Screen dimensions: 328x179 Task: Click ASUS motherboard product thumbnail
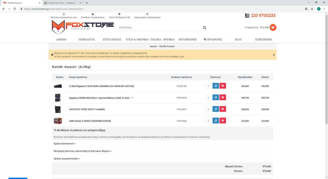(x=58, y=109)
